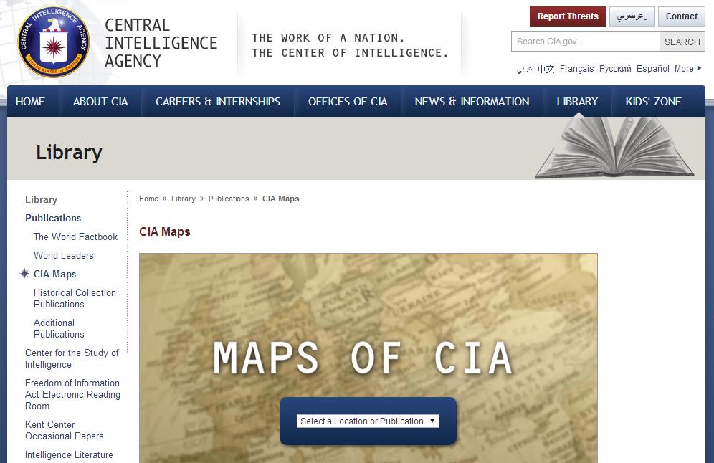Click the Search button

pos(682,42)
